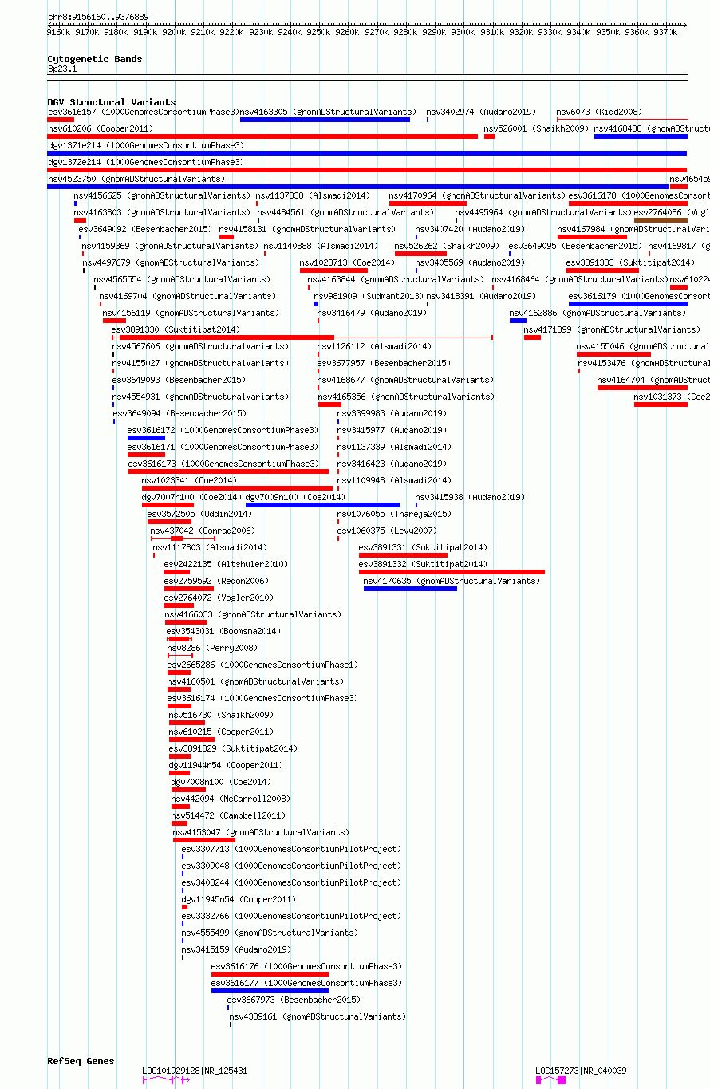Open variant esv3649092 (Besenbacher2015) label
710x1089 pixels.
[145, 229]
